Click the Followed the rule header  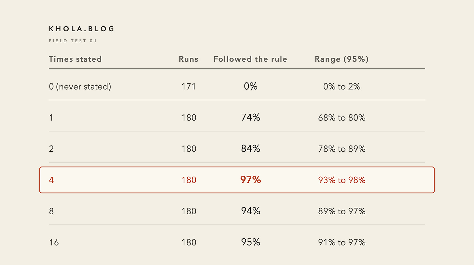250,59
